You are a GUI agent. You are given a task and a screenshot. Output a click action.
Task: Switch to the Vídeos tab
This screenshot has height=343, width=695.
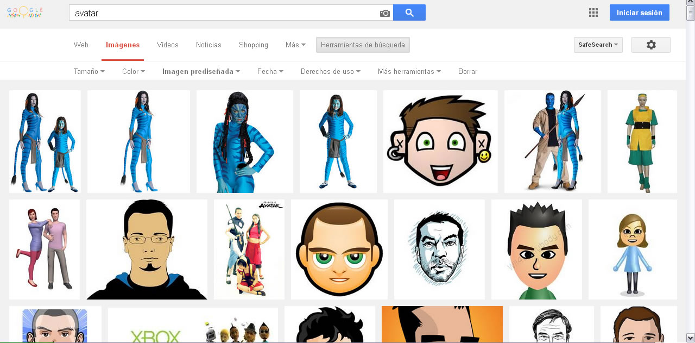167,45
